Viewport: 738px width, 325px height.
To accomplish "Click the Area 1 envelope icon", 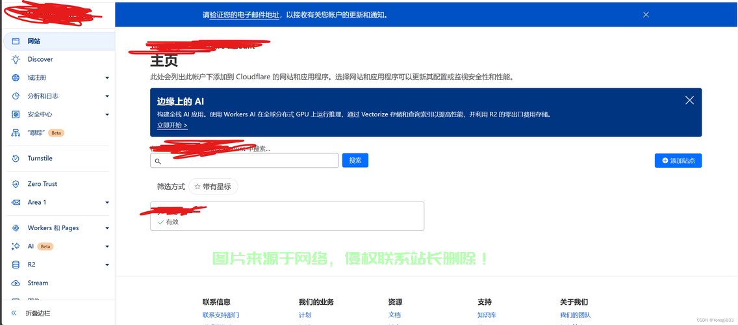I will click(x=16, y=202).
